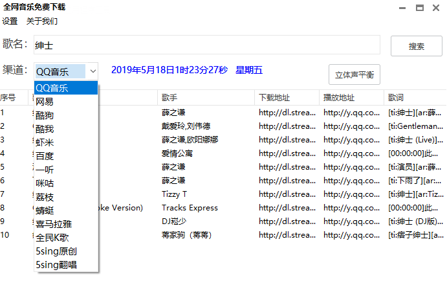The image size is (447, 283).
Task: Select singer 薛之谦,欧阳娜娜 in row 3
Action: (190, 140)
